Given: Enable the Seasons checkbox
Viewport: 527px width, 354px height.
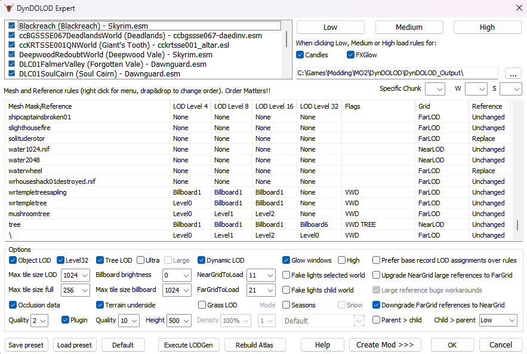Looking at the screenshot, I should pyautogui.click(x=286, y=305).
